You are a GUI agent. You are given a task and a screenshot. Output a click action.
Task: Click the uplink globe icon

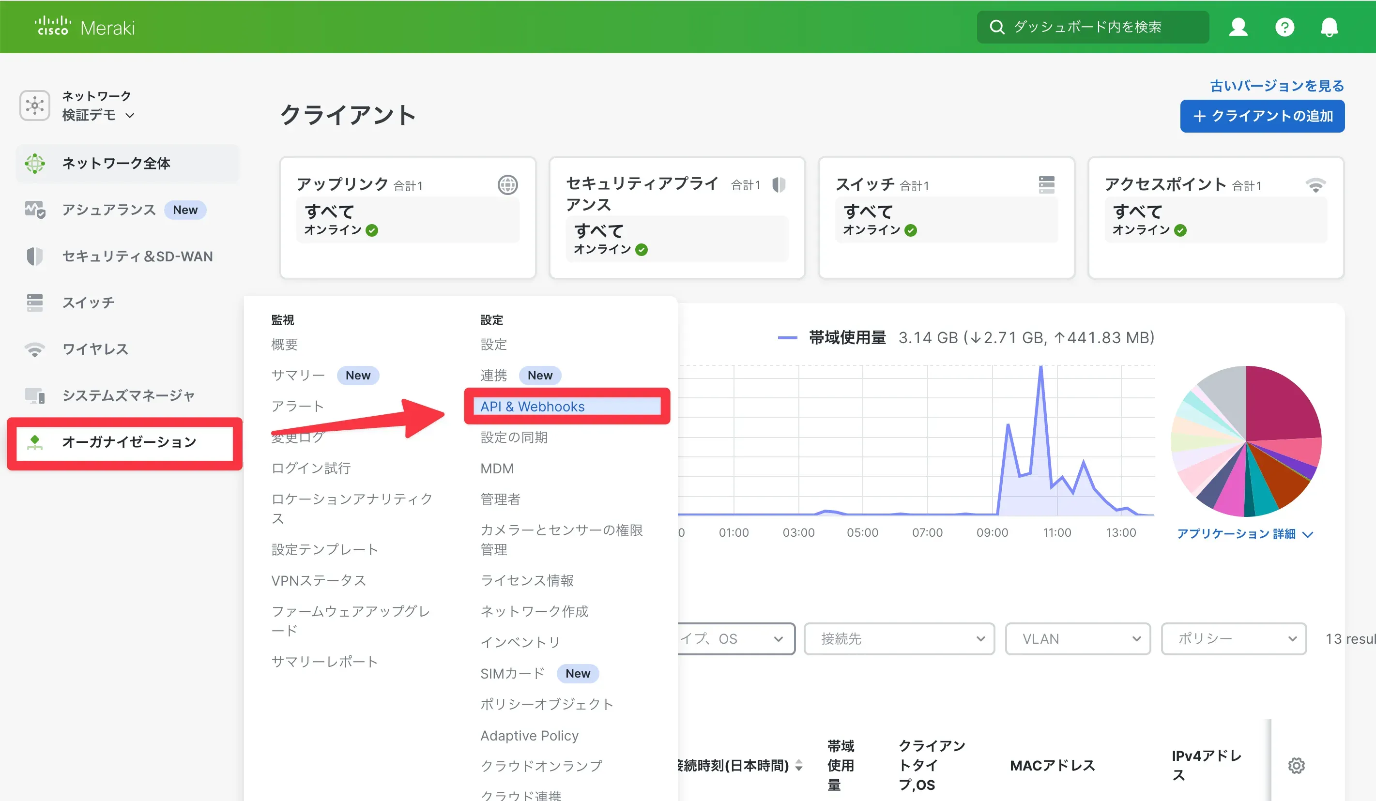(x=508, y=184)
